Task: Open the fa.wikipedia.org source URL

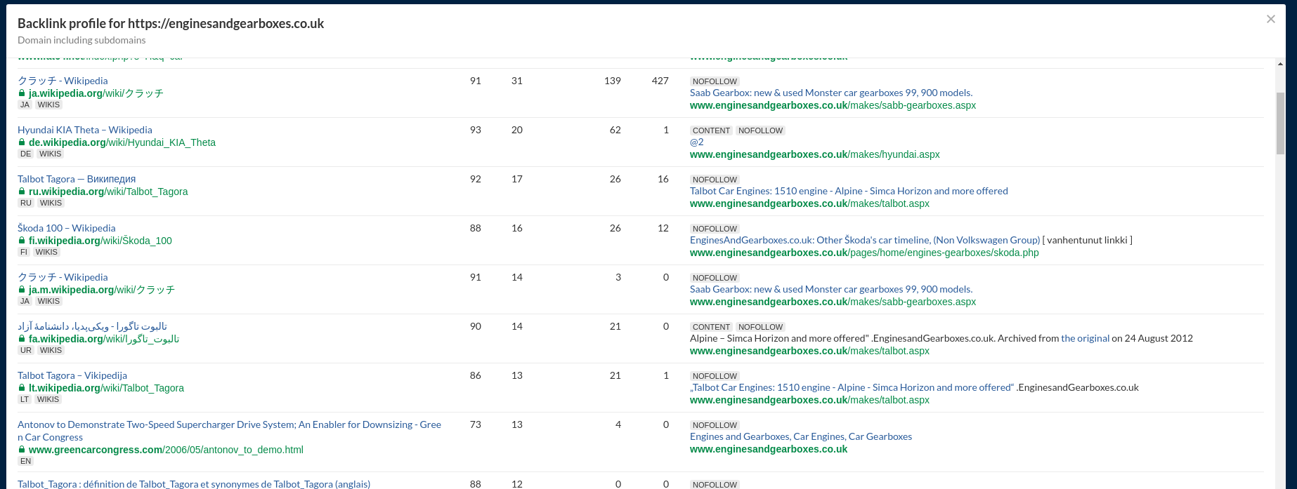Action: tap(104, 339)
